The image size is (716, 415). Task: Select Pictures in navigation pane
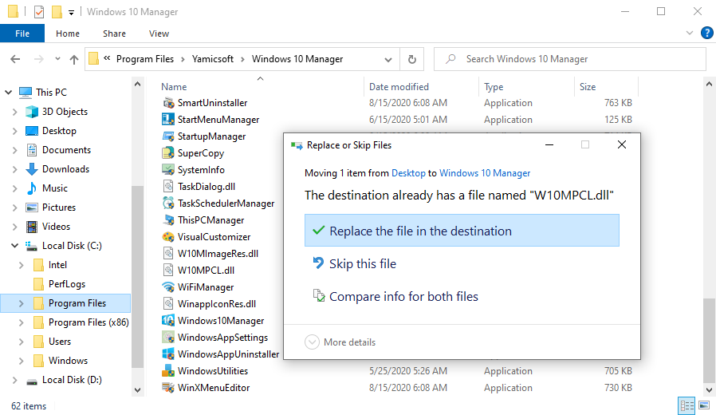pos(59,207)
